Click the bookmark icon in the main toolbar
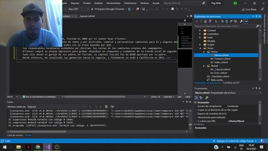 coord(173,9)
